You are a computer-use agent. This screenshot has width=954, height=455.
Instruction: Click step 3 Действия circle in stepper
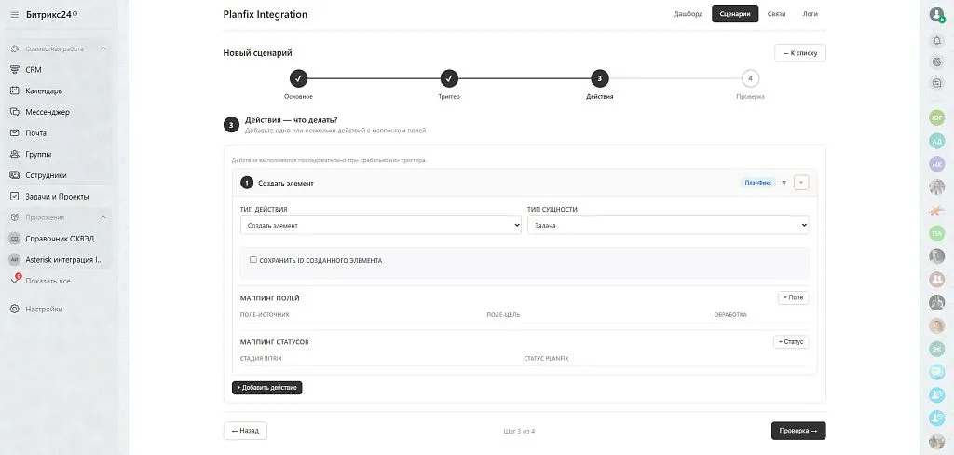(x=599, y=78)
